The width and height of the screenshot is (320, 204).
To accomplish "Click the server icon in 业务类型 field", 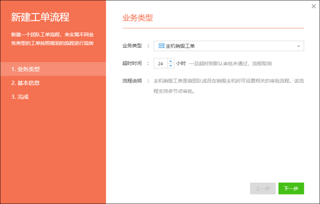I will point(161,46).
